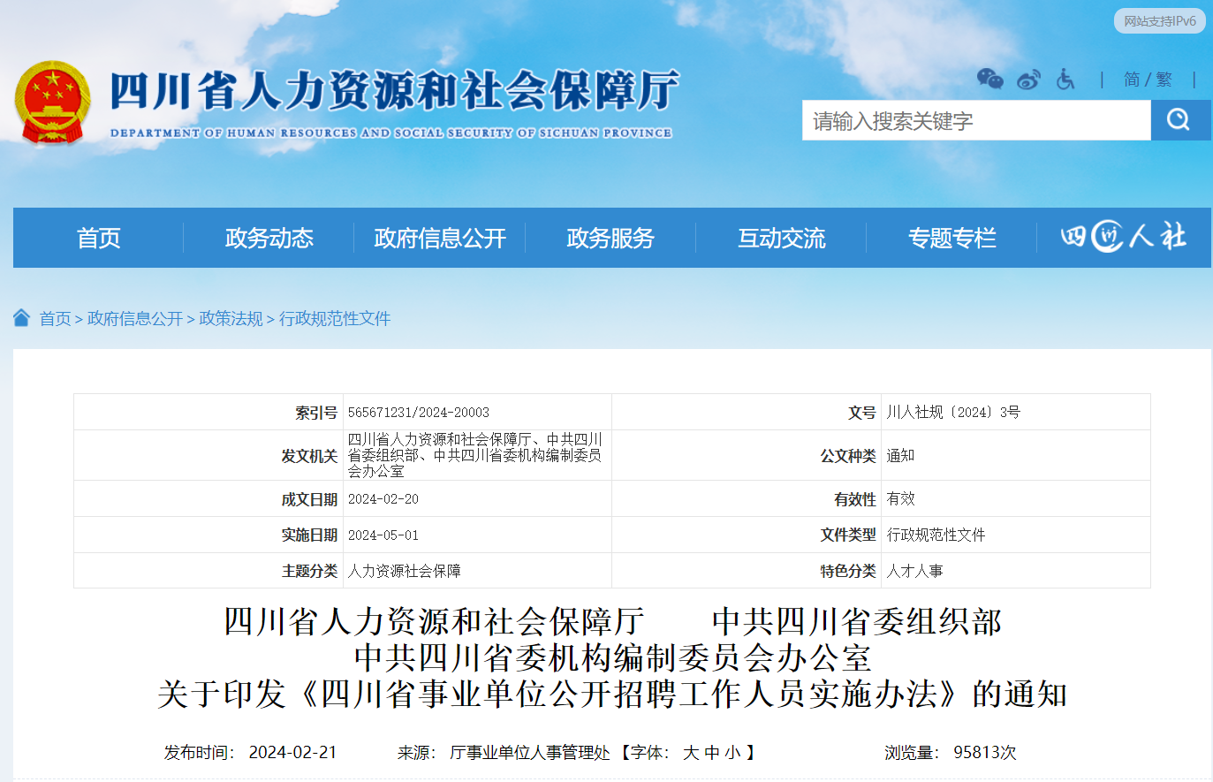Viewport: 1213px width, 782px height.
Task: Focus the search keyword input field
Action: click(x=976, y=120)
